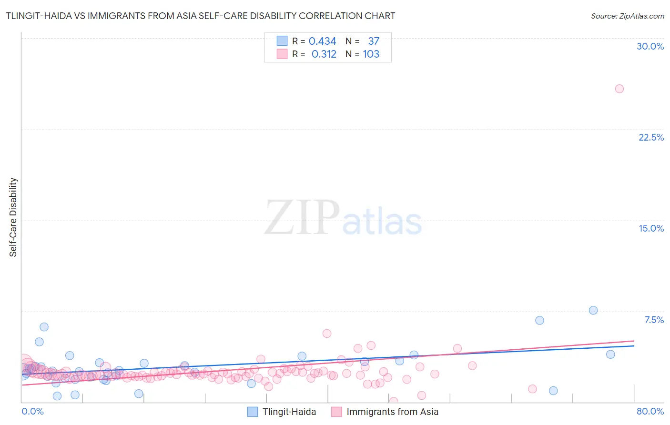Image resolution: width=670 pixels, height=425 pixels.
Task: Select the Tlingit-Haida legend label
Action: pos(289,412)
